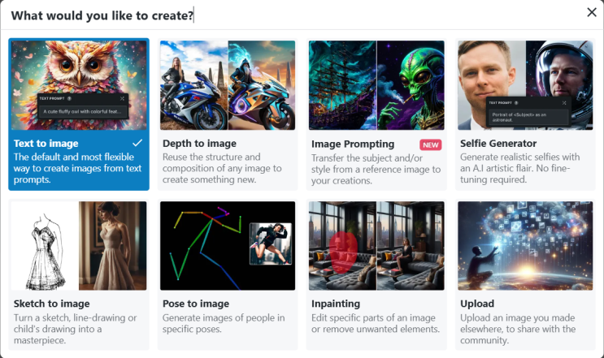Click the glowing cloud upload thumbnail

coord(525,246)
